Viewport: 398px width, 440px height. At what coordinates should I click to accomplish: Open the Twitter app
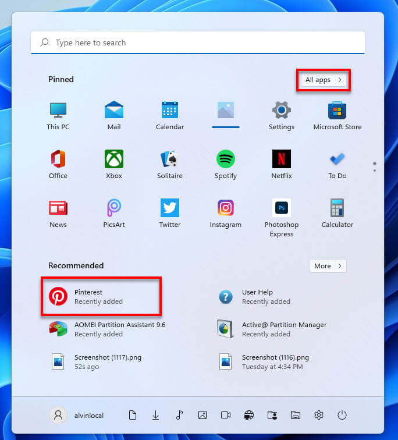click(170, 213)
